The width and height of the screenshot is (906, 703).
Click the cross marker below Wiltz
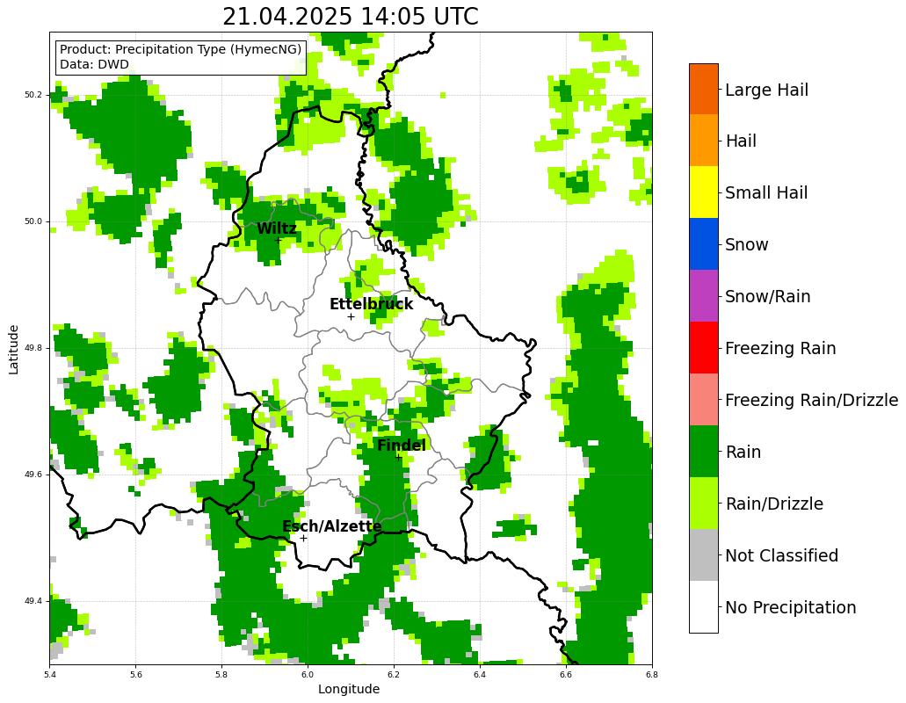(x=278, y=240)
